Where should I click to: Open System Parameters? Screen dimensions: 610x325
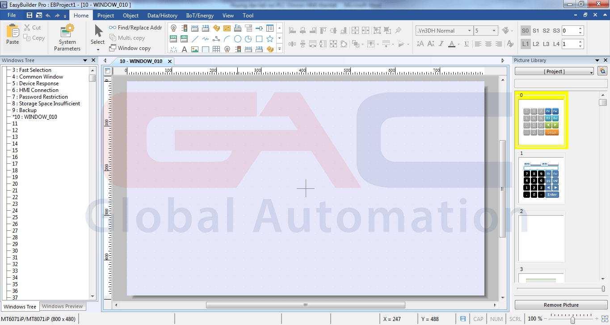pos(67,37)
